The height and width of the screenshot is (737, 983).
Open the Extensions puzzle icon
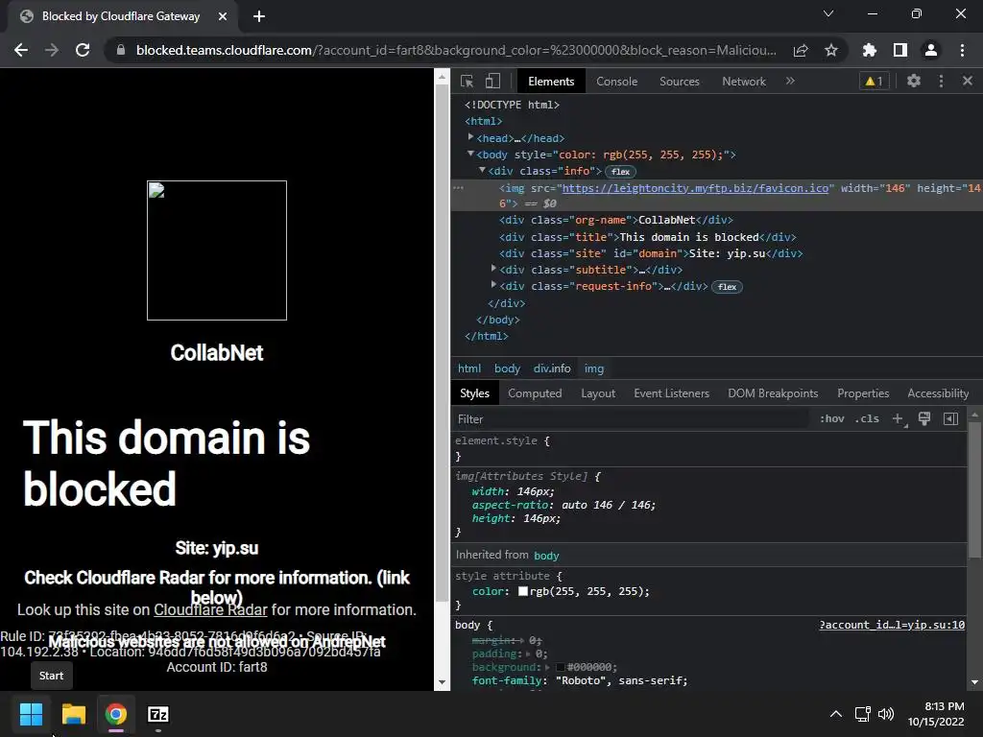870,50
